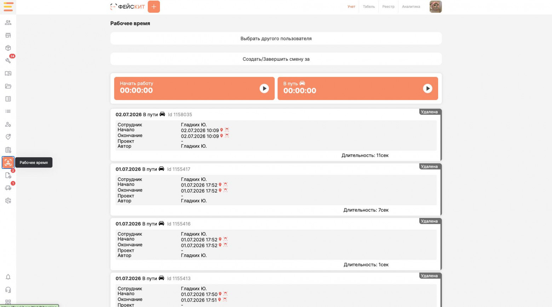552x307 pixels.
Task: Open the open-book section in the sidebar
Action: pos(8,73)
